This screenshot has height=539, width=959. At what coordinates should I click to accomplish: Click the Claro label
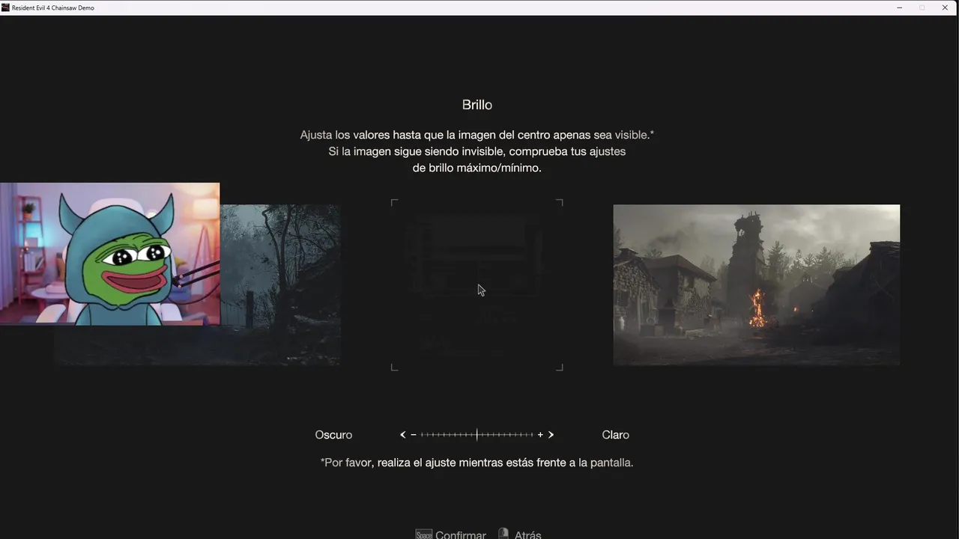coord(616,435)
